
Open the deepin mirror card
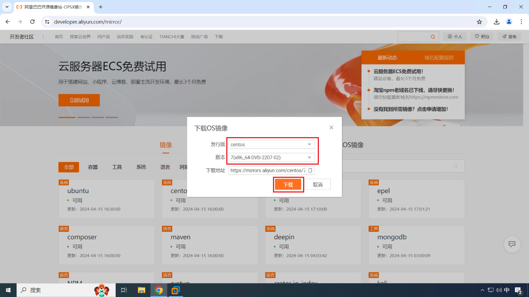313,245
